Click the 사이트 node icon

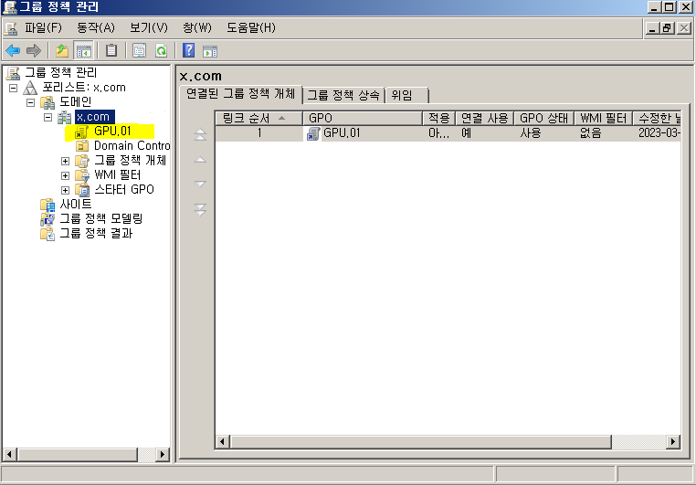(x=47, y=205)
